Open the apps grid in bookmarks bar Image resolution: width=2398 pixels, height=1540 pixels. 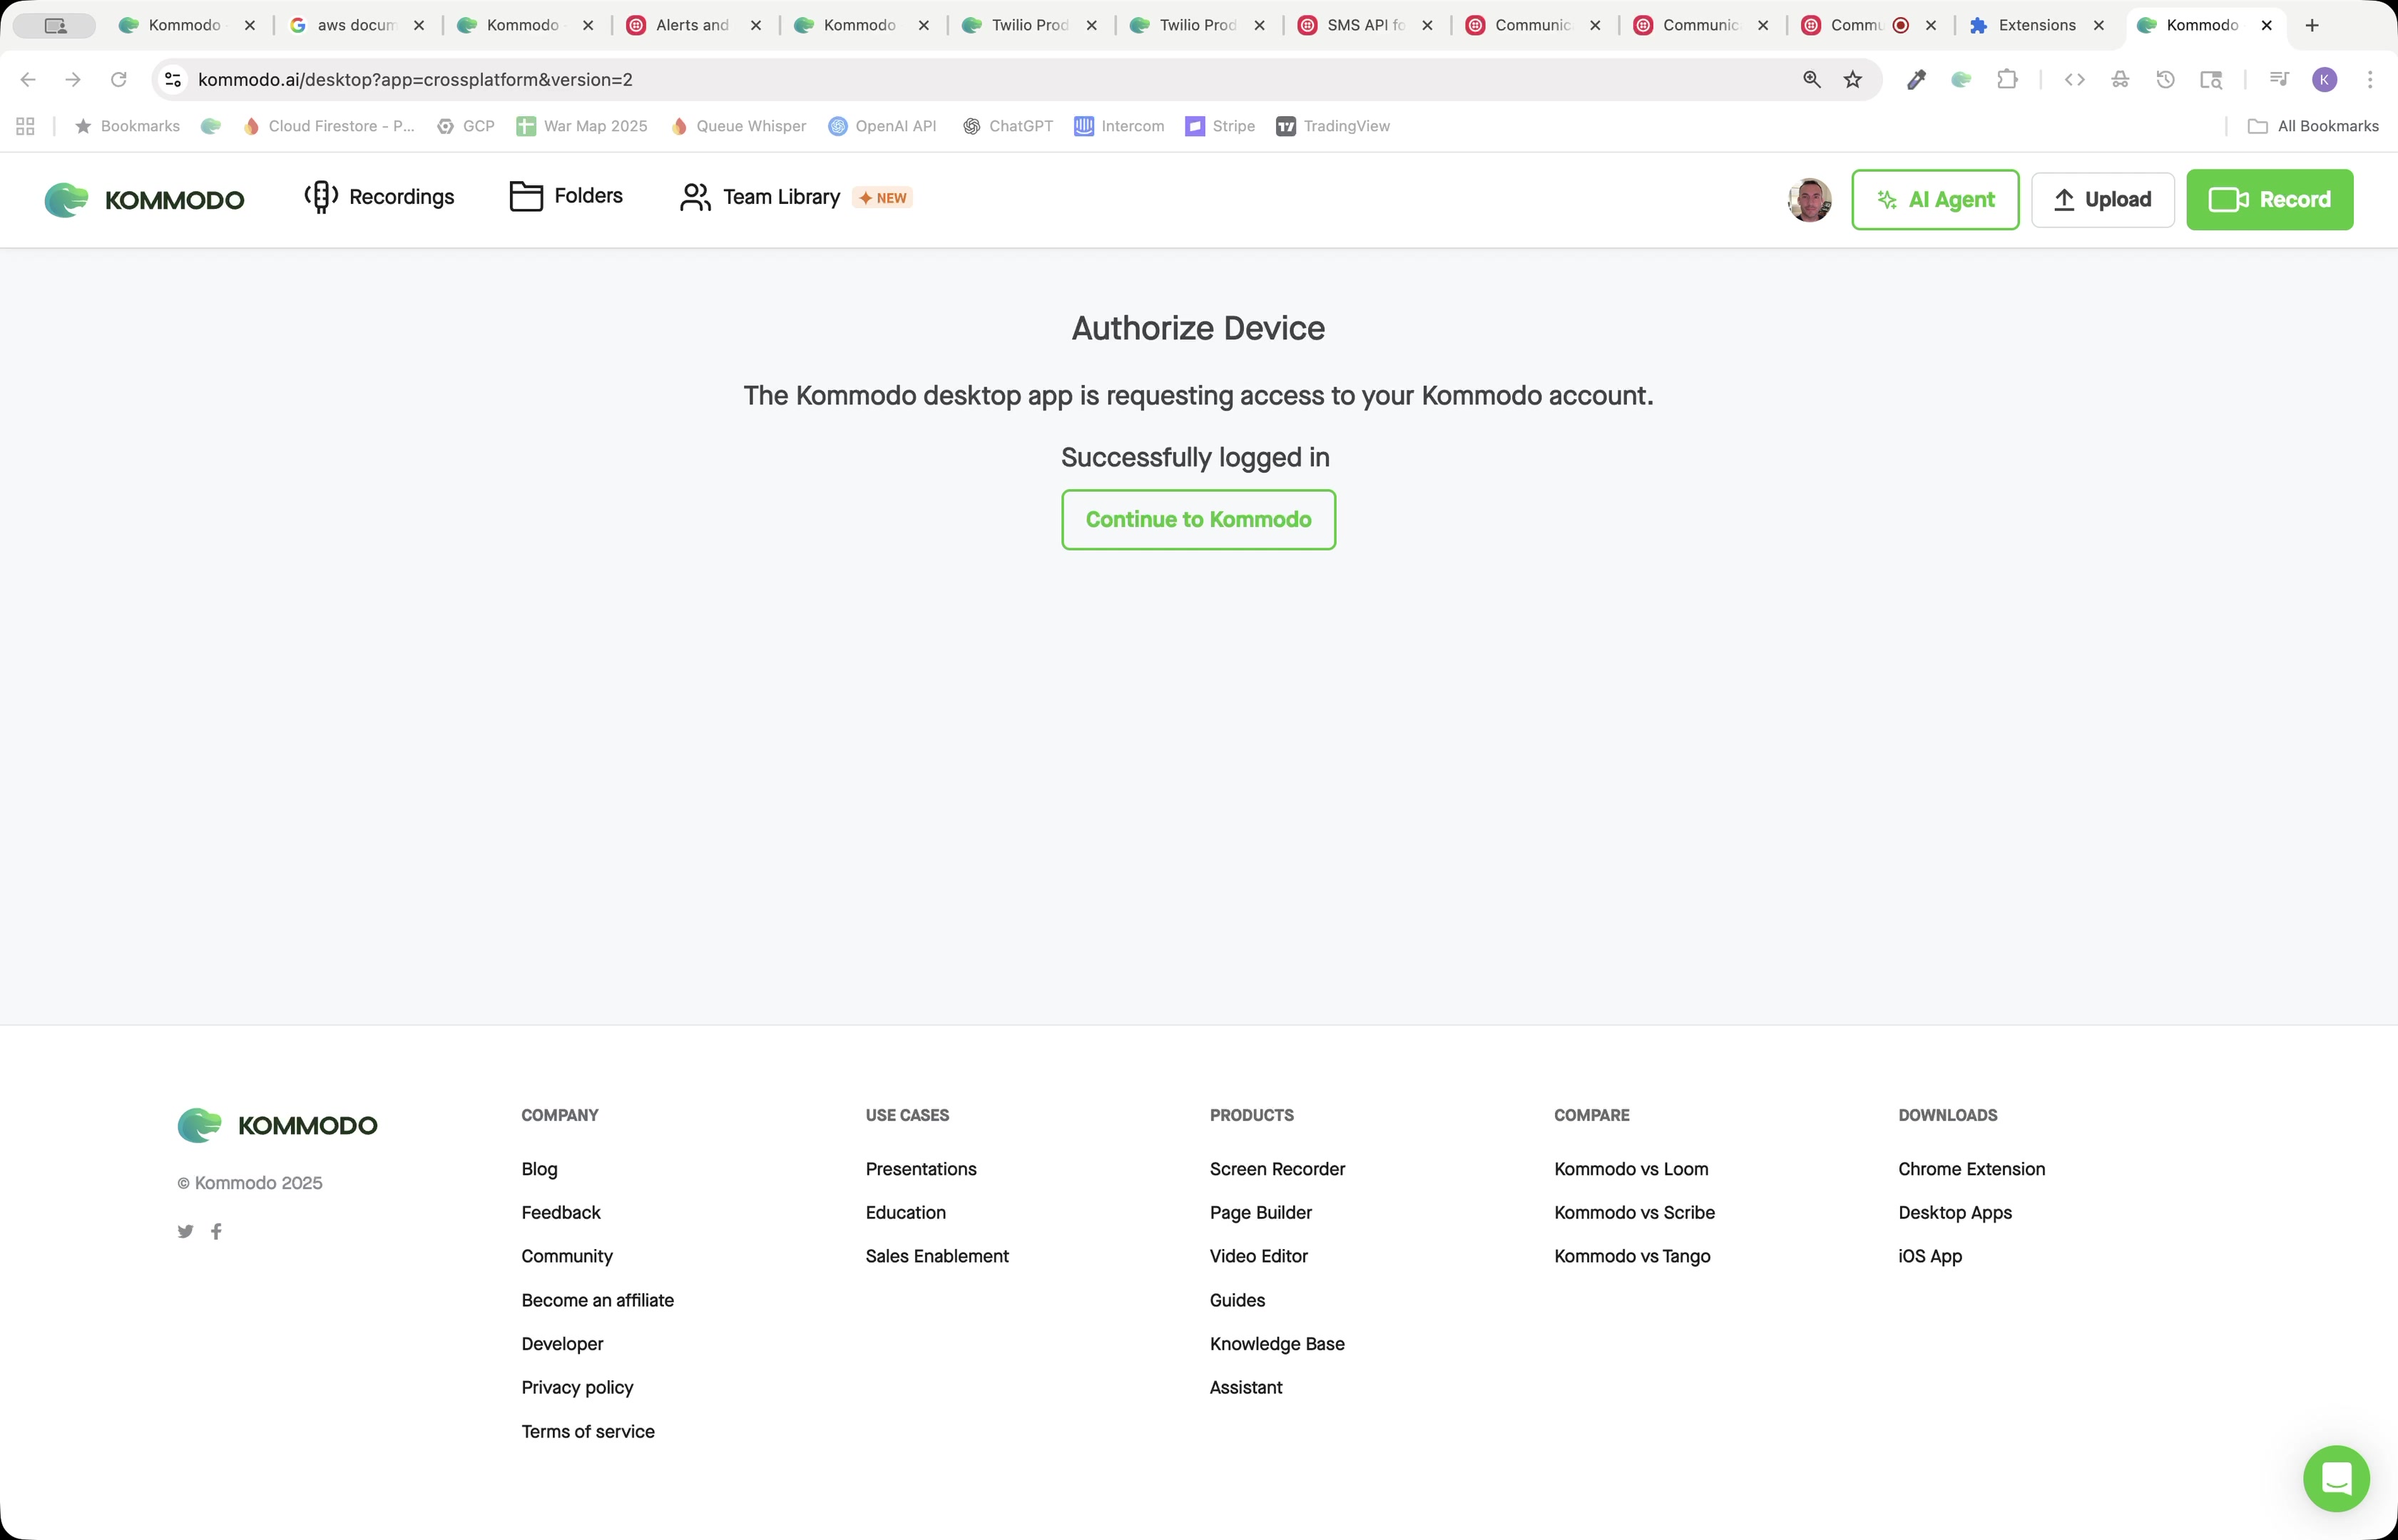[25, 126]
